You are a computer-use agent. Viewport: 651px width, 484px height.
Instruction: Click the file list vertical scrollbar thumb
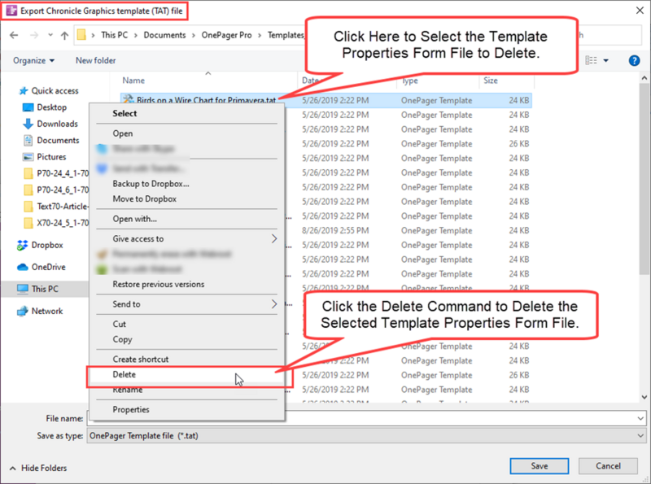644,178
